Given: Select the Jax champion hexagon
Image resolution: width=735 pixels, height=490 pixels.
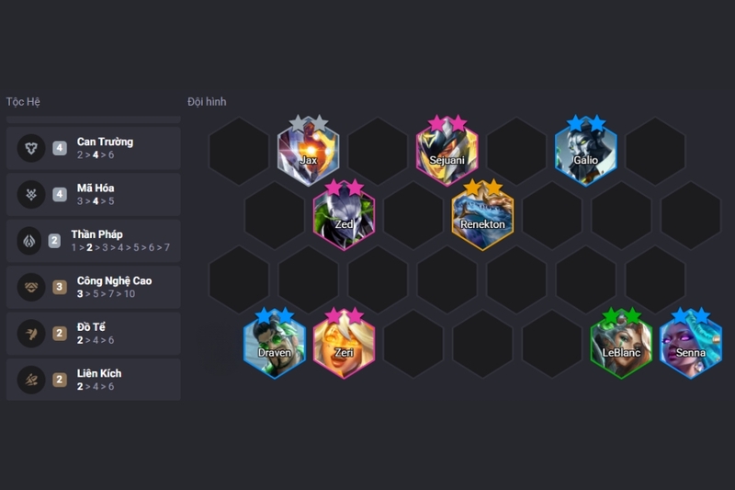Looking at the screenshot, I should [x=308, y=151].
